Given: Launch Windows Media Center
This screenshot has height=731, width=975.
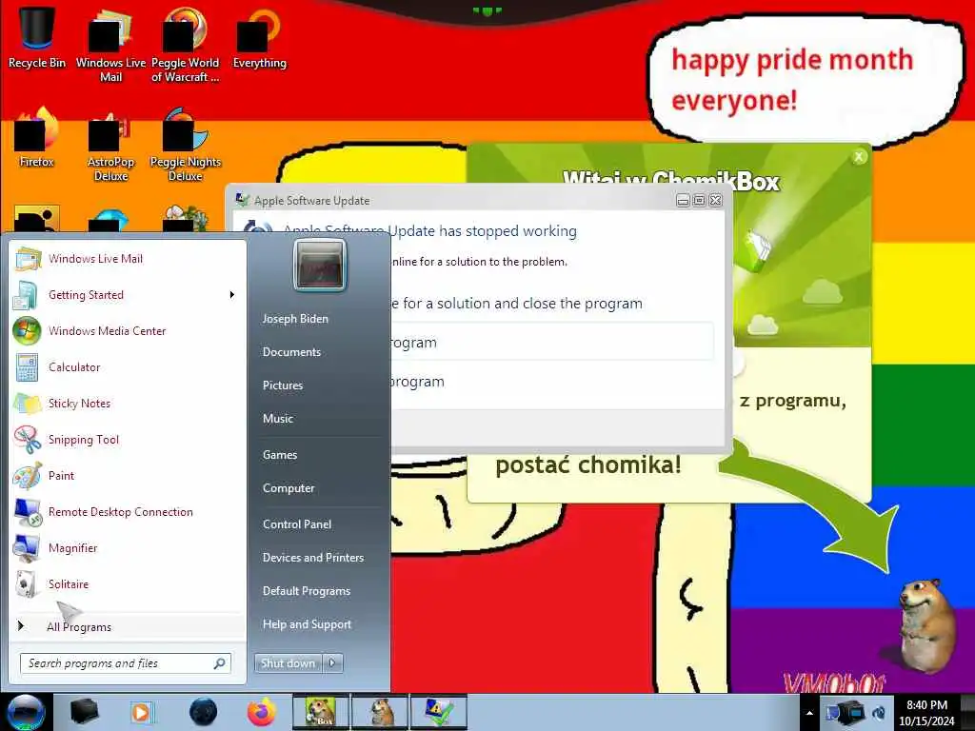Looking at the screenshot, I should pyautogui.click(x=128, y=330).
